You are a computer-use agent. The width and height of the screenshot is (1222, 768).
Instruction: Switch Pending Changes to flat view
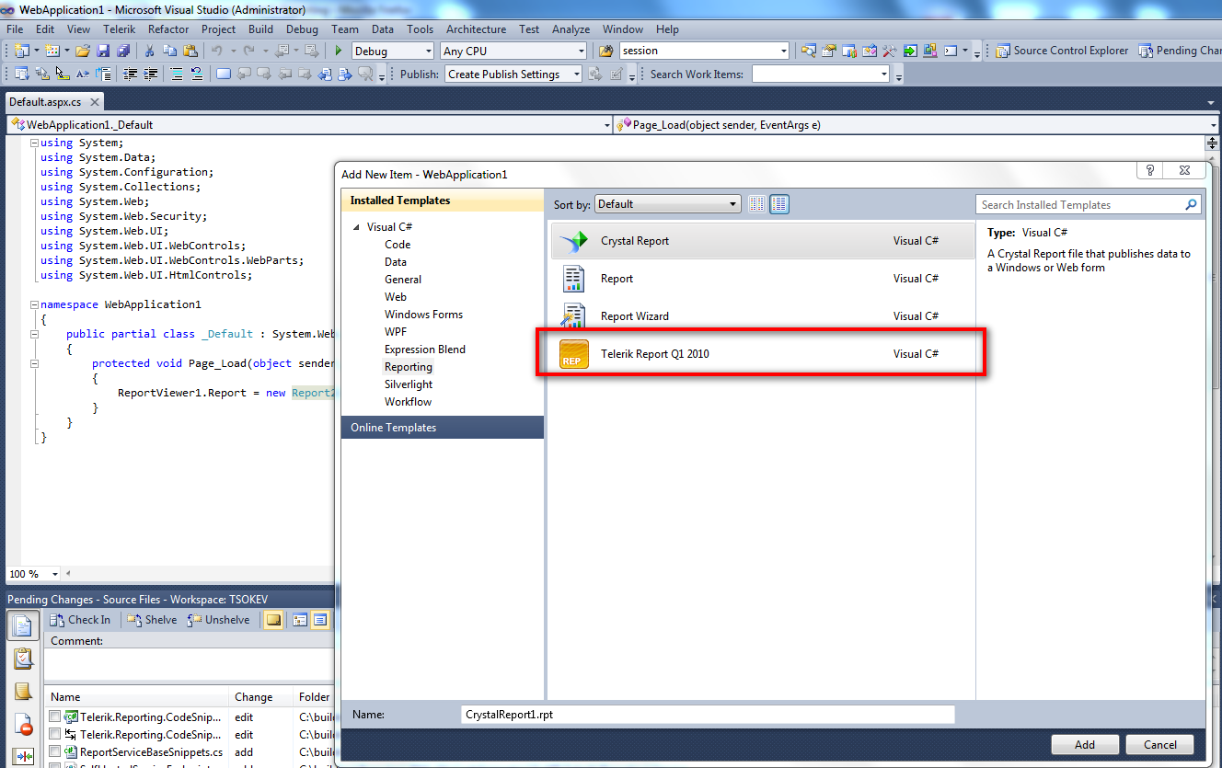click(x=320, y=620)
